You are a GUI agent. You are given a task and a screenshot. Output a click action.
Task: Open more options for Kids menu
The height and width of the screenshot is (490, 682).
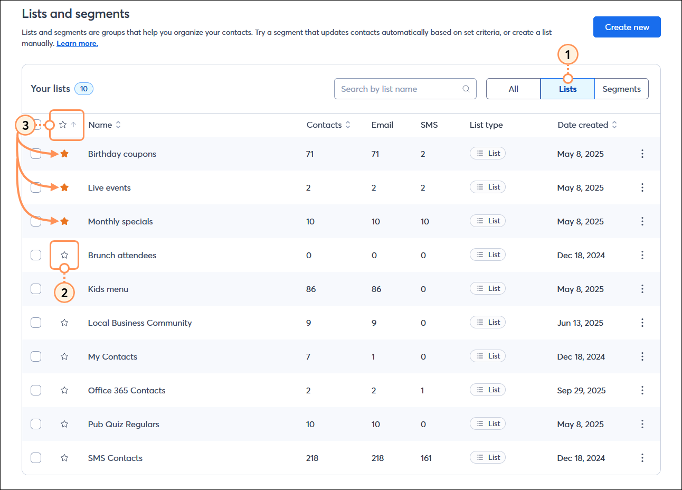click(x=642, y=289)
